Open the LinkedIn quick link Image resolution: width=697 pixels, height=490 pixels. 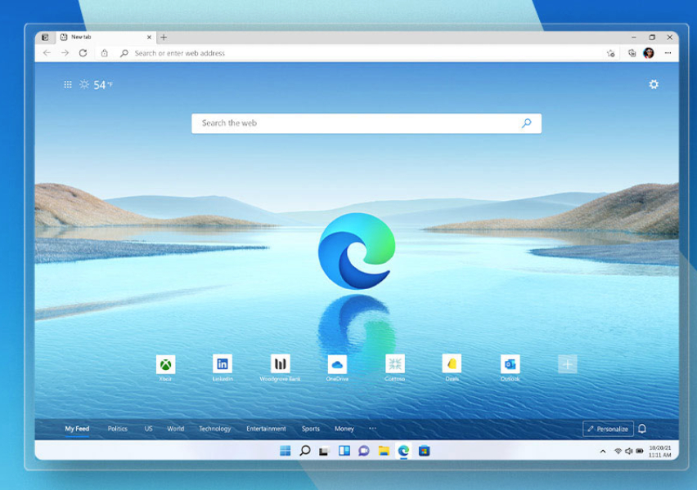[x=223, y=366]
